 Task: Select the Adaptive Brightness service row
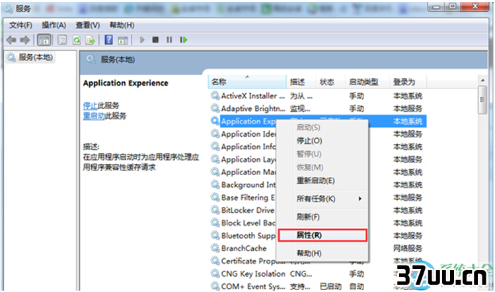(x=317, y=108)
